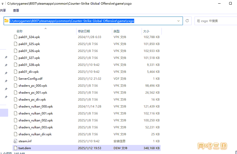Click file name pak01_dir.vpk
The width and height of the screenshot is (237, 154).
(29, 72)
